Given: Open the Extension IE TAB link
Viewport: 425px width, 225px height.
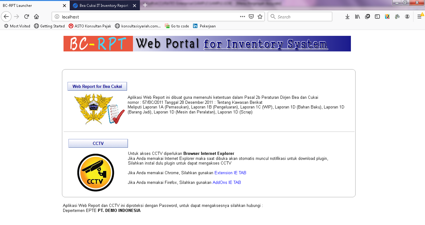Looking at the screenshot, I should pos(230,173).
